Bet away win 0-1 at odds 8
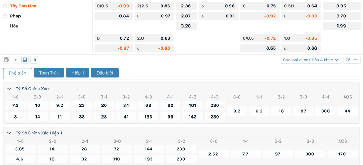363x165 pixels. [x=15, y=117]
